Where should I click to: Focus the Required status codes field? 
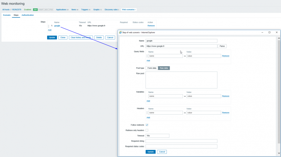181,146
